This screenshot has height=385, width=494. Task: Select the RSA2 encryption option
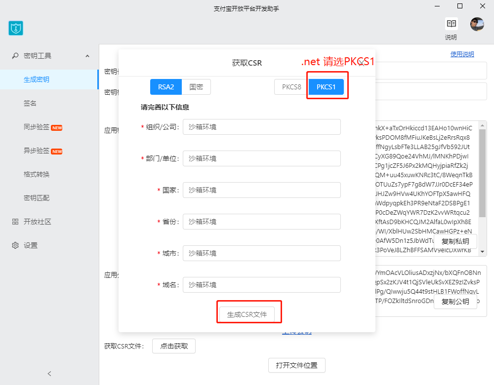(166, 87)
